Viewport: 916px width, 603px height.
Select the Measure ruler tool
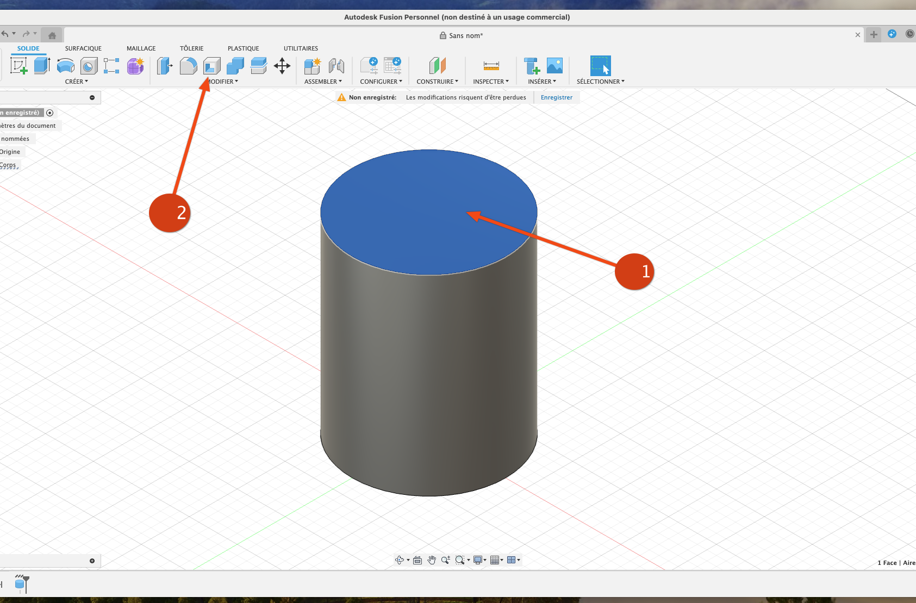click(x=491, y=66)
